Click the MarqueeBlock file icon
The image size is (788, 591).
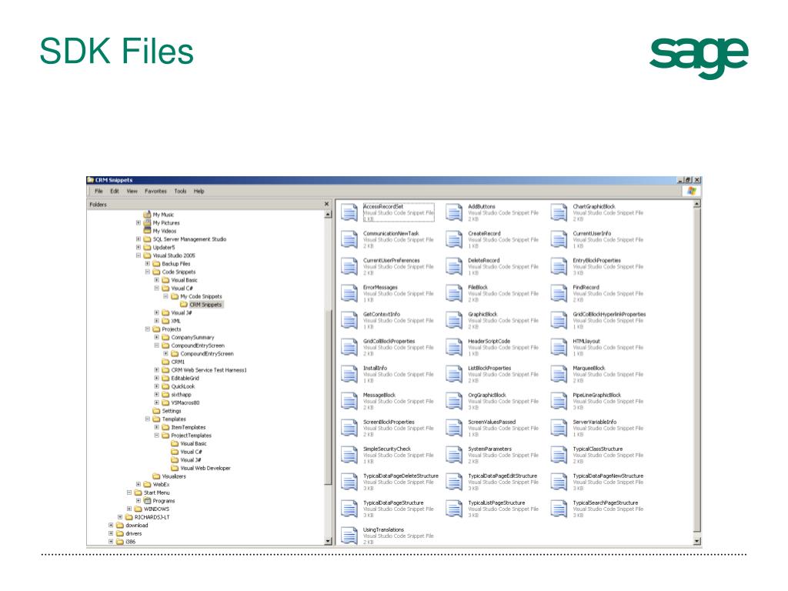[559, 375]
